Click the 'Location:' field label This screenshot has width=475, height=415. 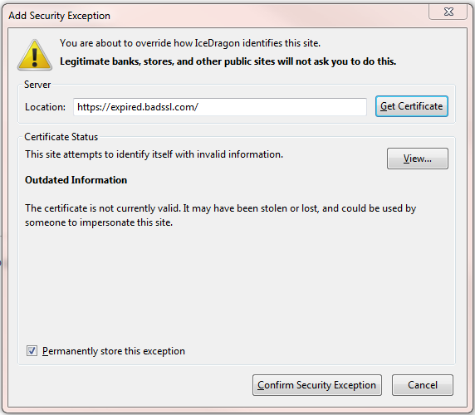(x=45, y=107)
